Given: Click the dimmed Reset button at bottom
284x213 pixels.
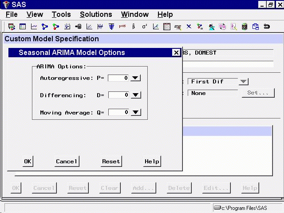Looking at the screenshot, I should point(78,188).
